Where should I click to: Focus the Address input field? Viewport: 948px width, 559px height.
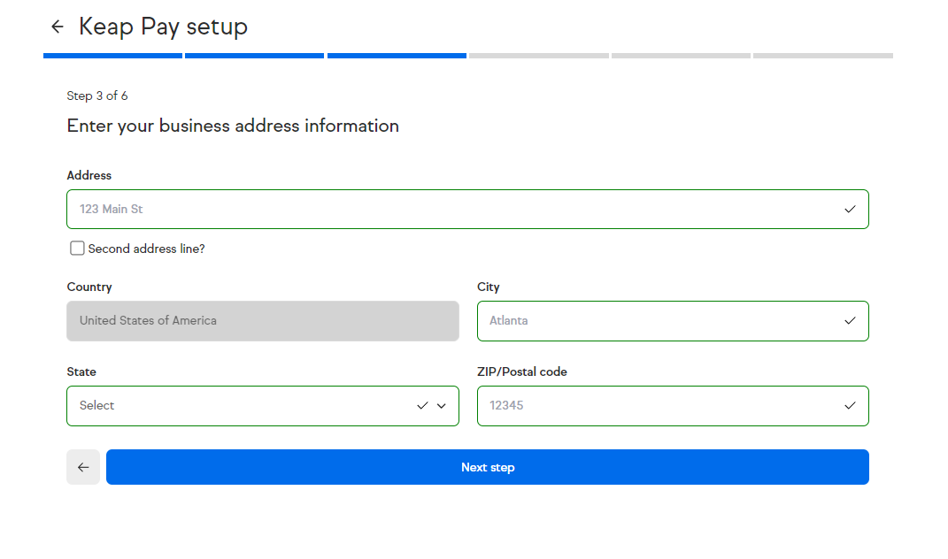point(467,209)
